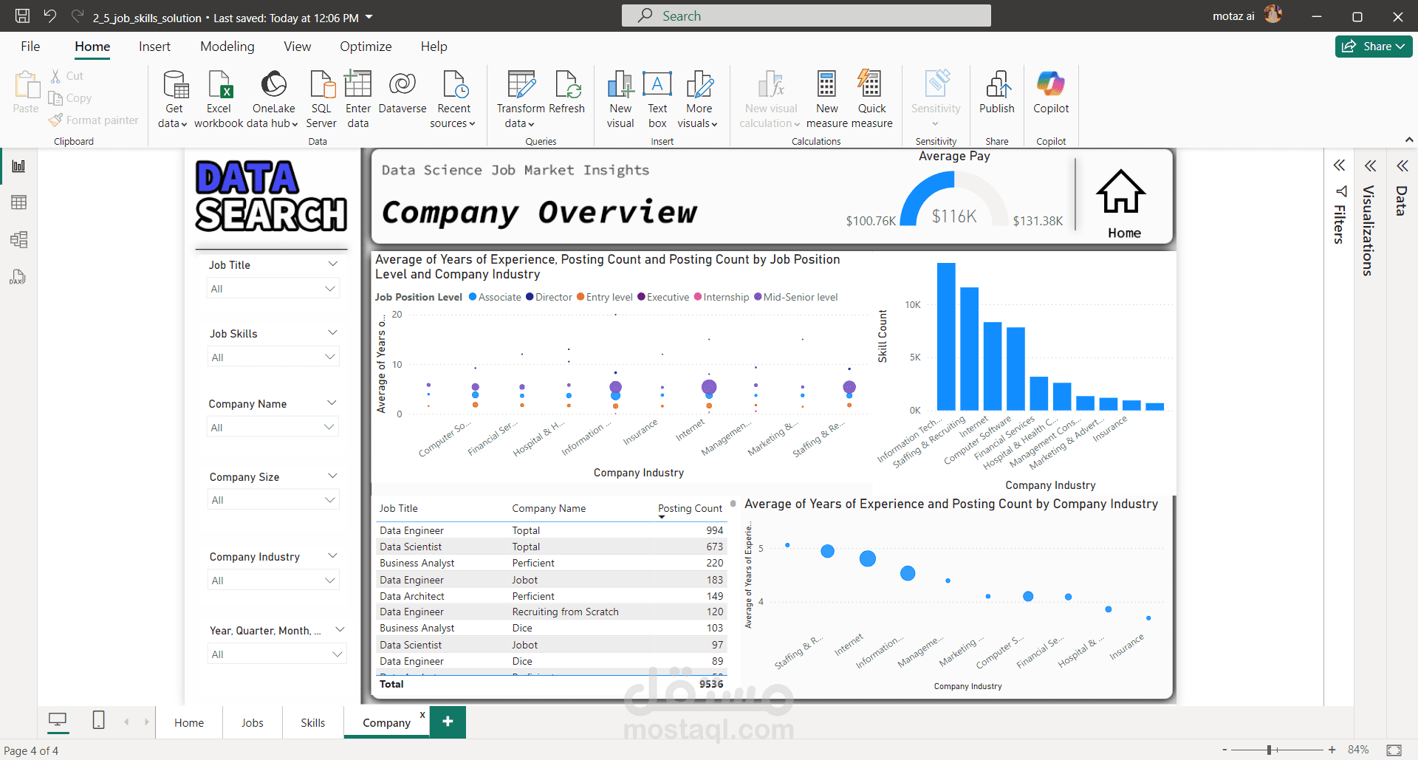Expand the Data pane
Image resolution: width=1418 pixels, height=760 pixels.
click(x=1402, y=165)
